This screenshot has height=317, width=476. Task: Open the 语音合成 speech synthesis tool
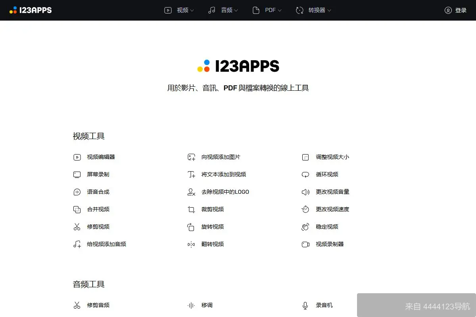point(98,192)
